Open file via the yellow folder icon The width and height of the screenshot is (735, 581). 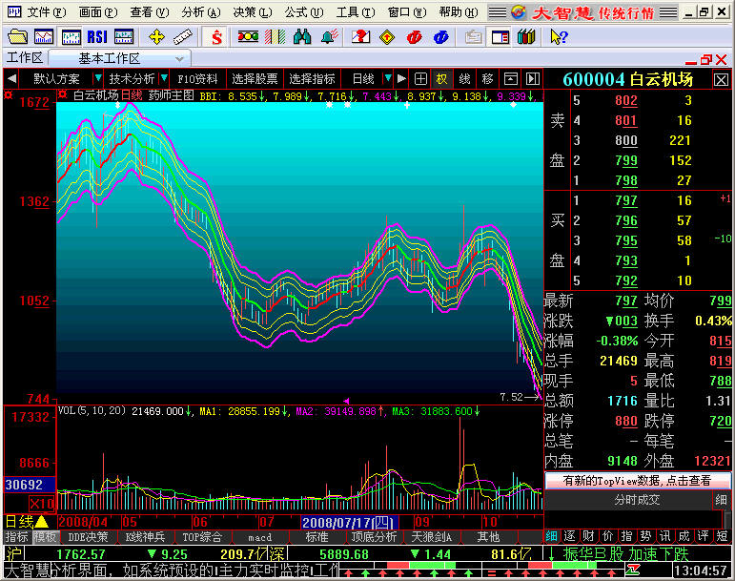tap(17, 36)
